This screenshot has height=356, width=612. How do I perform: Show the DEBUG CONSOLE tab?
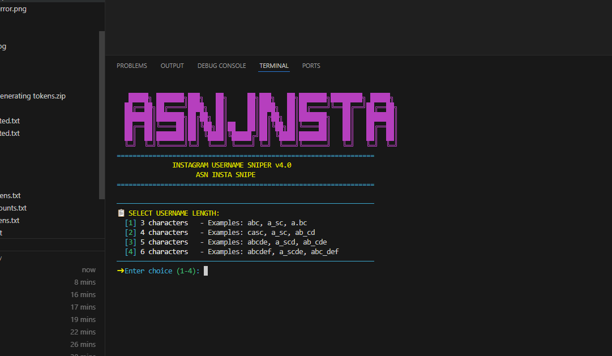click(222, 66)
